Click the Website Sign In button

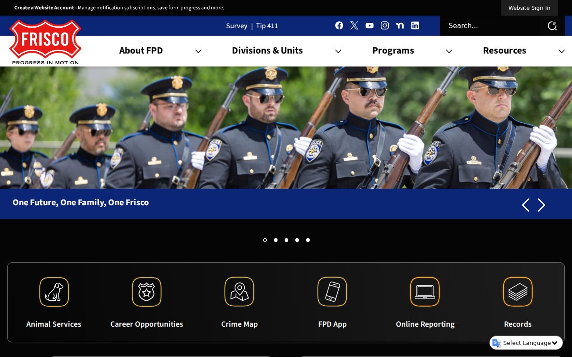click(x=530, y=8)
